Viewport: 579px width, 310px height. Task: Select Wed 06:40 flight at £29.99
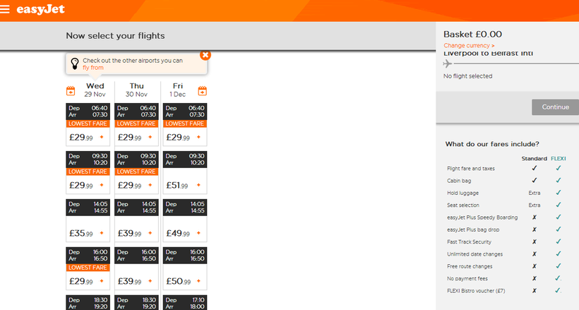pyautogui.click(x=88, y=124)
